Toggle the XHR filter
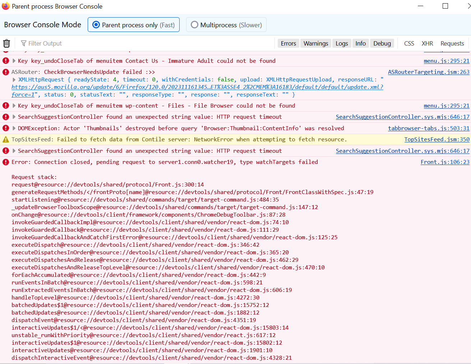Viewport: 471px width, 364px height. click(427, 43)
